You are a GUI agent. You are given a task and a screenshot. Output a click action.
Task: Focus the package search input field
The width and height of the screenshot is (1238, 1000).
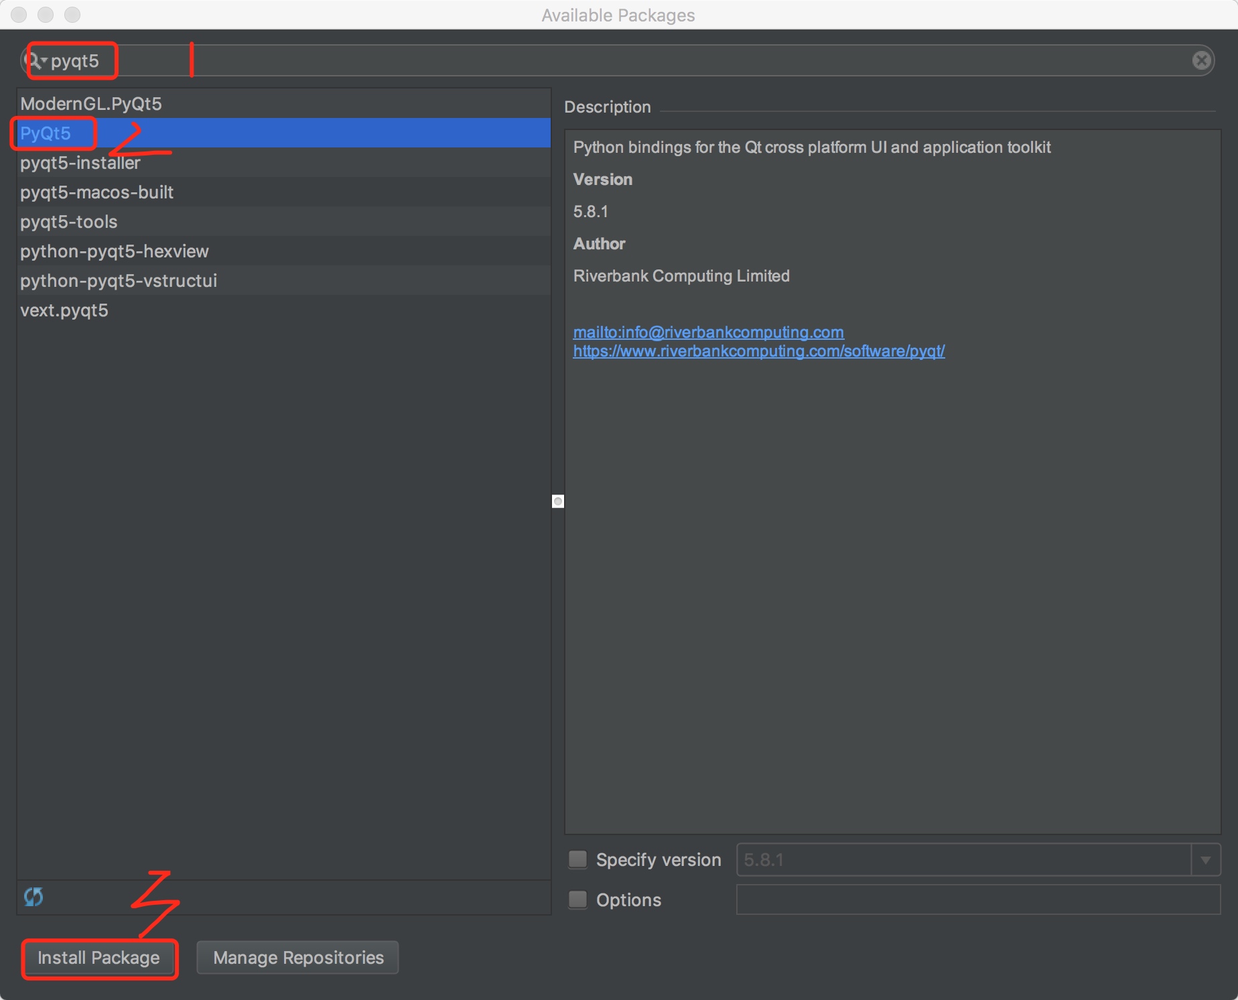coord(617,60)
